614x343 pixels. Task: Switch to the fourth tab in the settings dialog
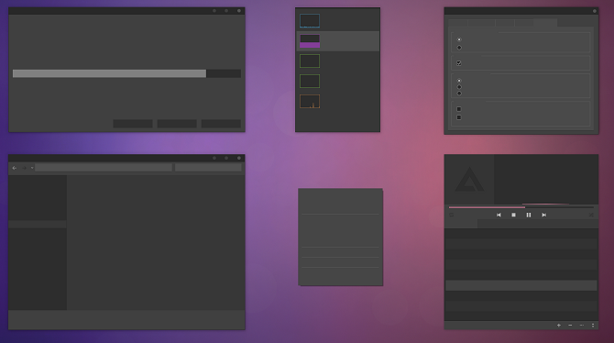[x=524, y=23]
